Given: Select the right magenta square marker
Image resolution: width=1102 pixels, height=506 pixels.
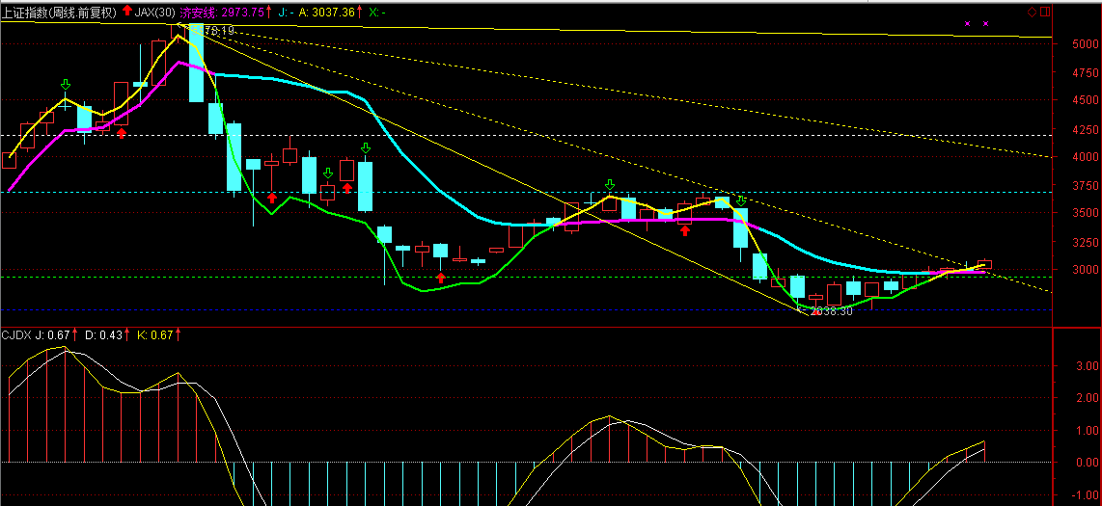Looking at the screenshot, I should pyautogui.click(x=985, y=24).
